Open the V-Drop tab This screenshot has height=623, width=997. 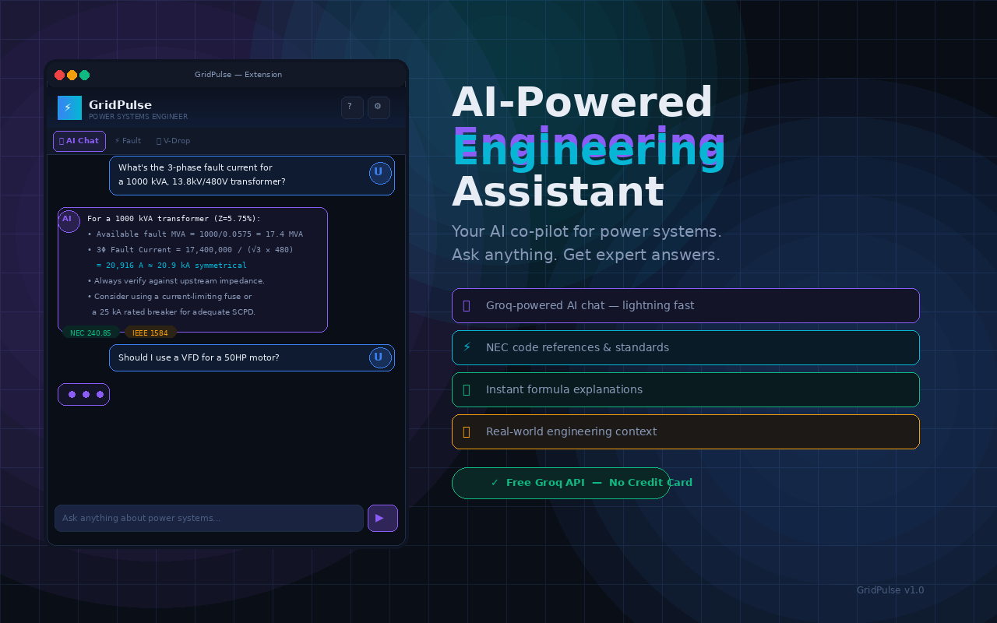click(x=173, y=141)
